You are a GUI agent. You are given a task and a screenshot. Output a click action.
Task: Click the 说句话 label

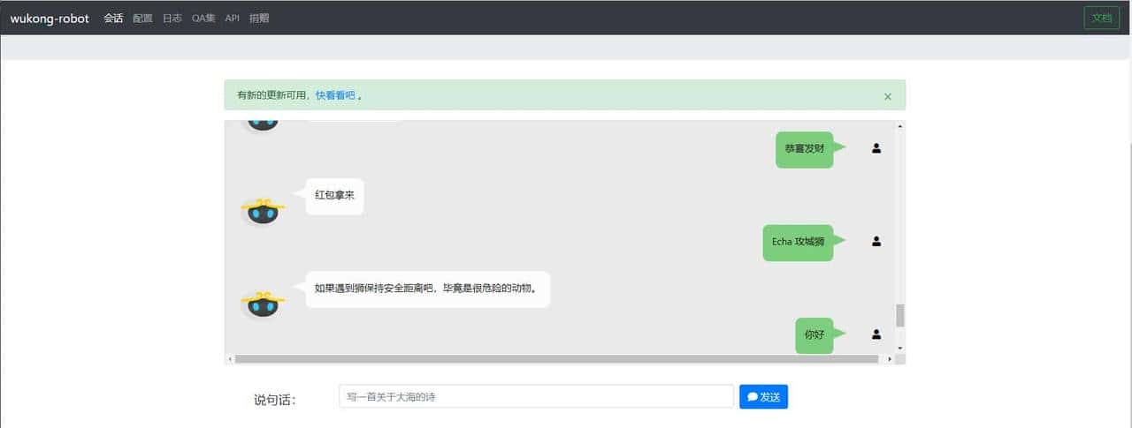274,400
